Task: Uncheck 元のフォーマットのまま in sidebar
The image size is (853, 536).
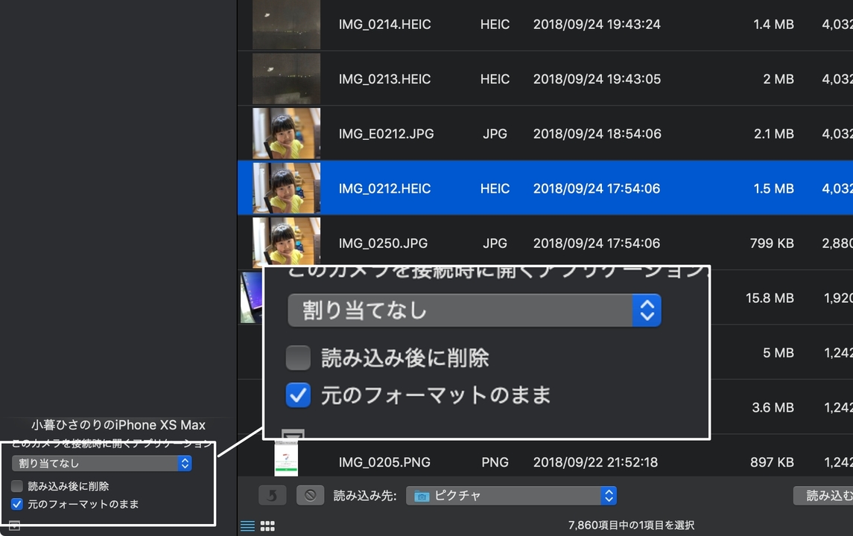Action: click(x=17, y=504)
